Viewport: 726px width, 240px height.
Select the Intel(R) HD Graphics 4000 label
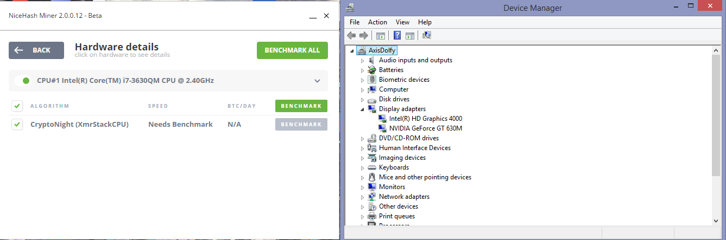click(x=426, y=119)
